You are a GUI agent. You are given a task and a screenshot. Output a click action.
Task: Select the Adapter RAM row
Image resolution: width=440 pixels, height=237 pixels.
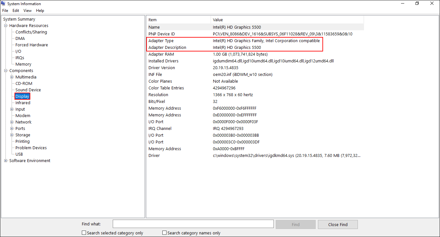[255, 54]
